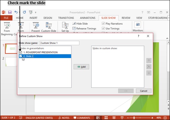Viewport: 170px width, 120px height.
Task: Open the Customize Quick Access Toolbar arrow
Action: [x=36, y=12]
